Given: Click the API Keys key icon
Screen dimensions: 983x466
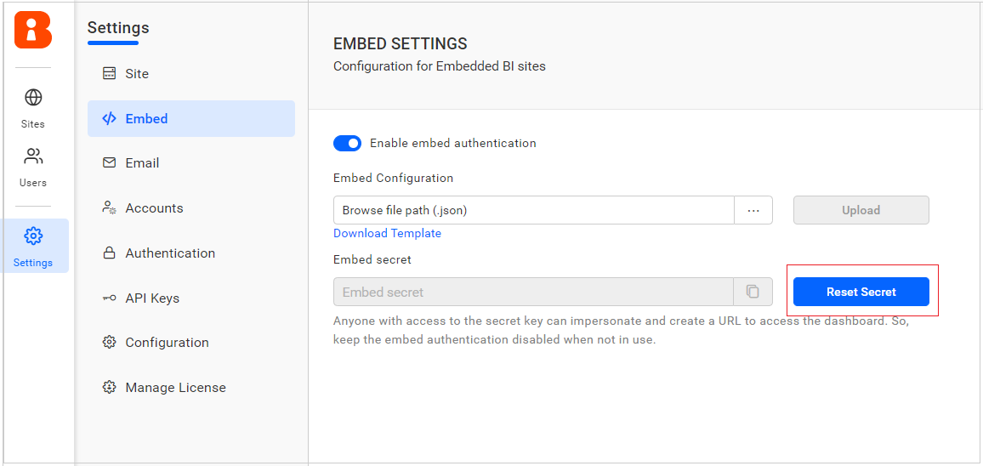Looking at the screenshot, I should (109, 298).
